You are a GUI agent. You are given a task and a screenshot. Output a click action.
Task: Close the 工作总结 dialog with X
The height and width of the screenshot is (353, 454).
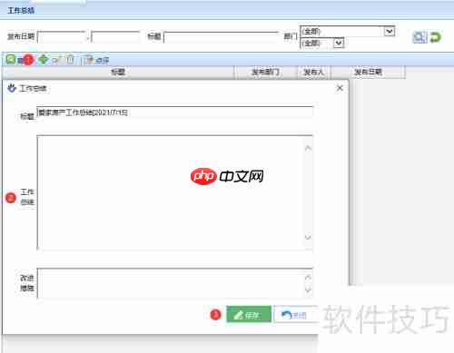[340, 88]
